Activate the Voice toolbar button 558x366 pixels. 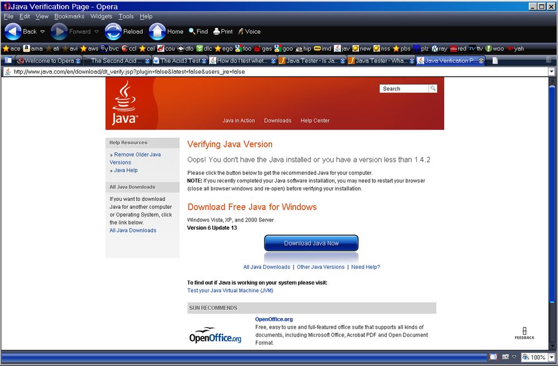241,32
